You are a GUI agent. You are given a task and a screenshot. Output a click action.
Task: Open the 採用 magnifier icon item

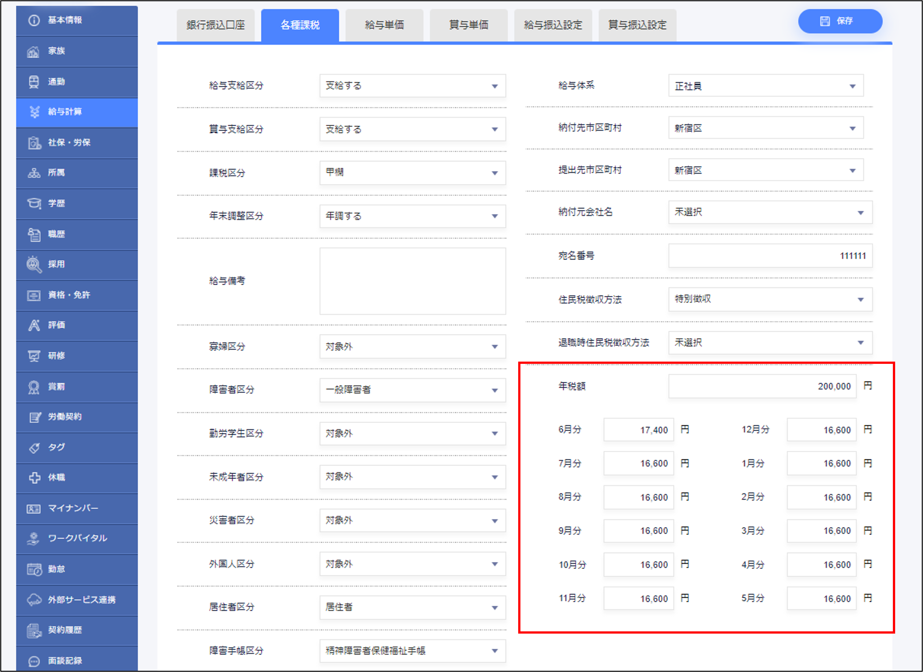tap(34, 264)
